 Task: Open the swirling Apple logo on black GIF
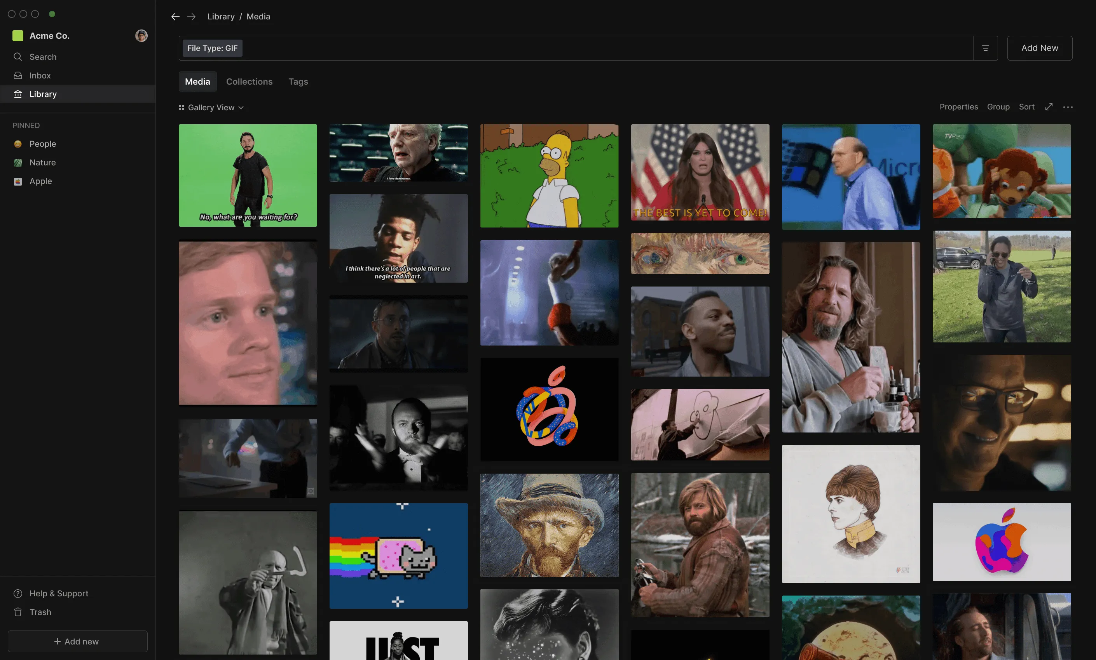coord(549,409)
